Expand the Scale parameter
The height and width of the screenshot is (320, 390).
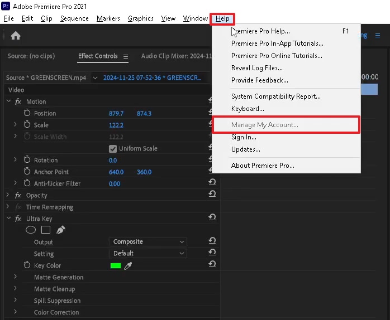[15, 124]
